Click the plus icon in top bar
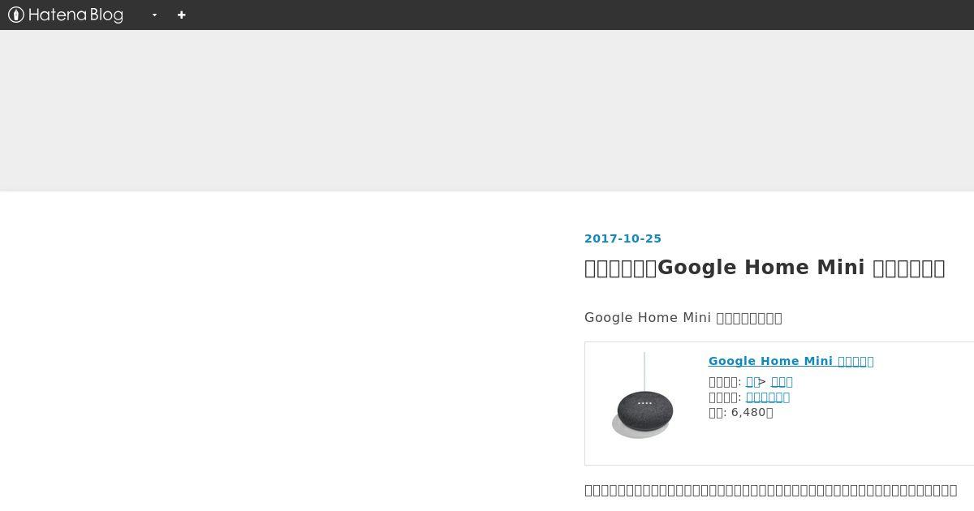This screenshot has height=511, width=974. click(181, 15)
